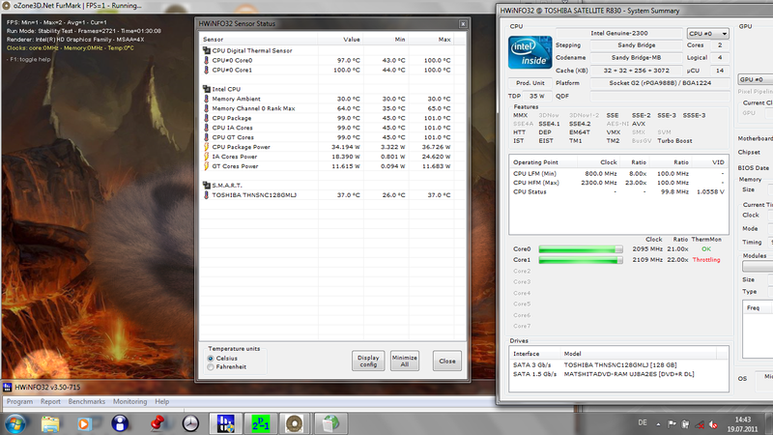
Task: Open the DE language indicator
Action: coord(643,422)
